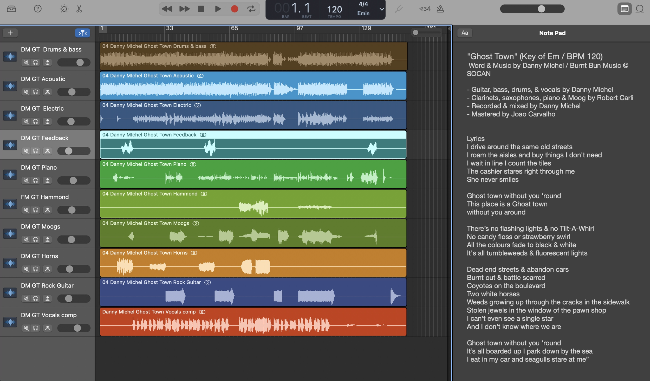Click bar 65 on the ruler
This screenshot has width=650, height=381.
(234, 28)
